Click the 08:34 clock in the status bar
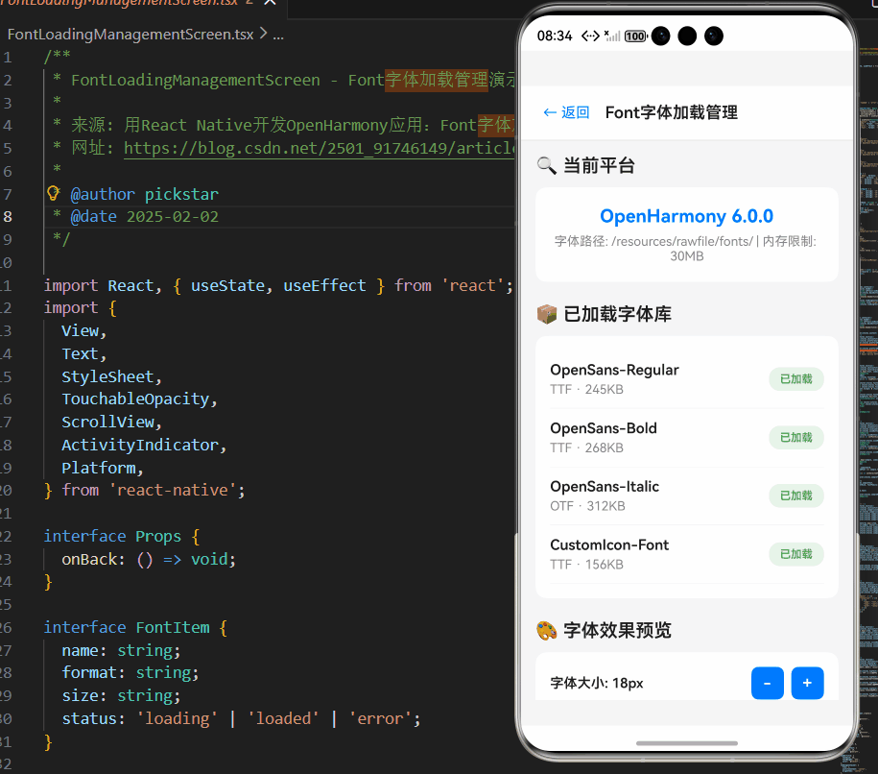Viewport: 878px width, 774px height. pos(555,36)
